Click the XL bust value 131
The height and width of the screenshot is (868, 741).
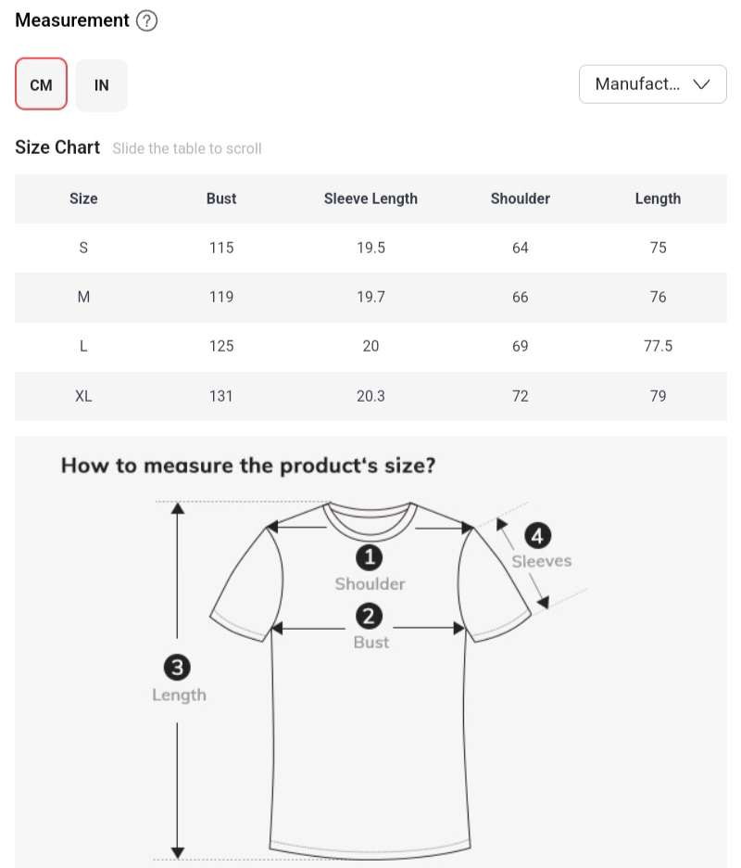pyautogui.click(x=221, y=396)
